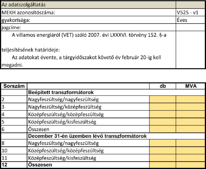Select the MVA cell in row 6 Összesen
This screenshot has width=206, height=169.
190,129
